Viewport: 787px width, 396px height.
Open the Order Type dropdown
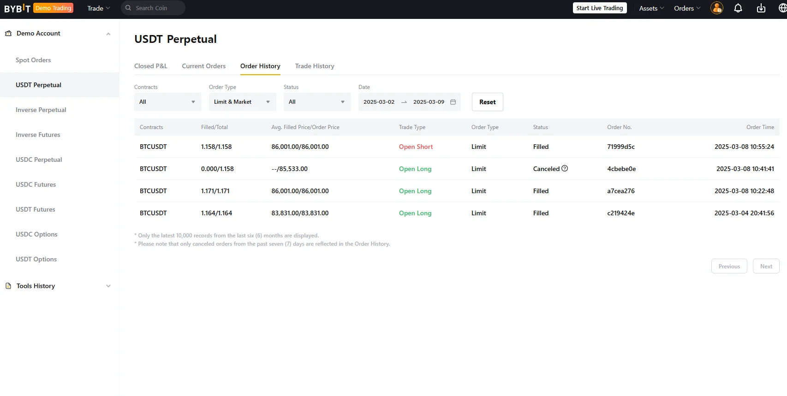[x=242, y=102]
